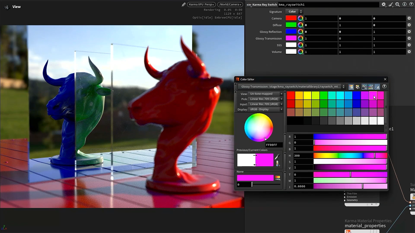Click the search icon in parameter header
The image size is (415, 233).
tap(397, 5)
